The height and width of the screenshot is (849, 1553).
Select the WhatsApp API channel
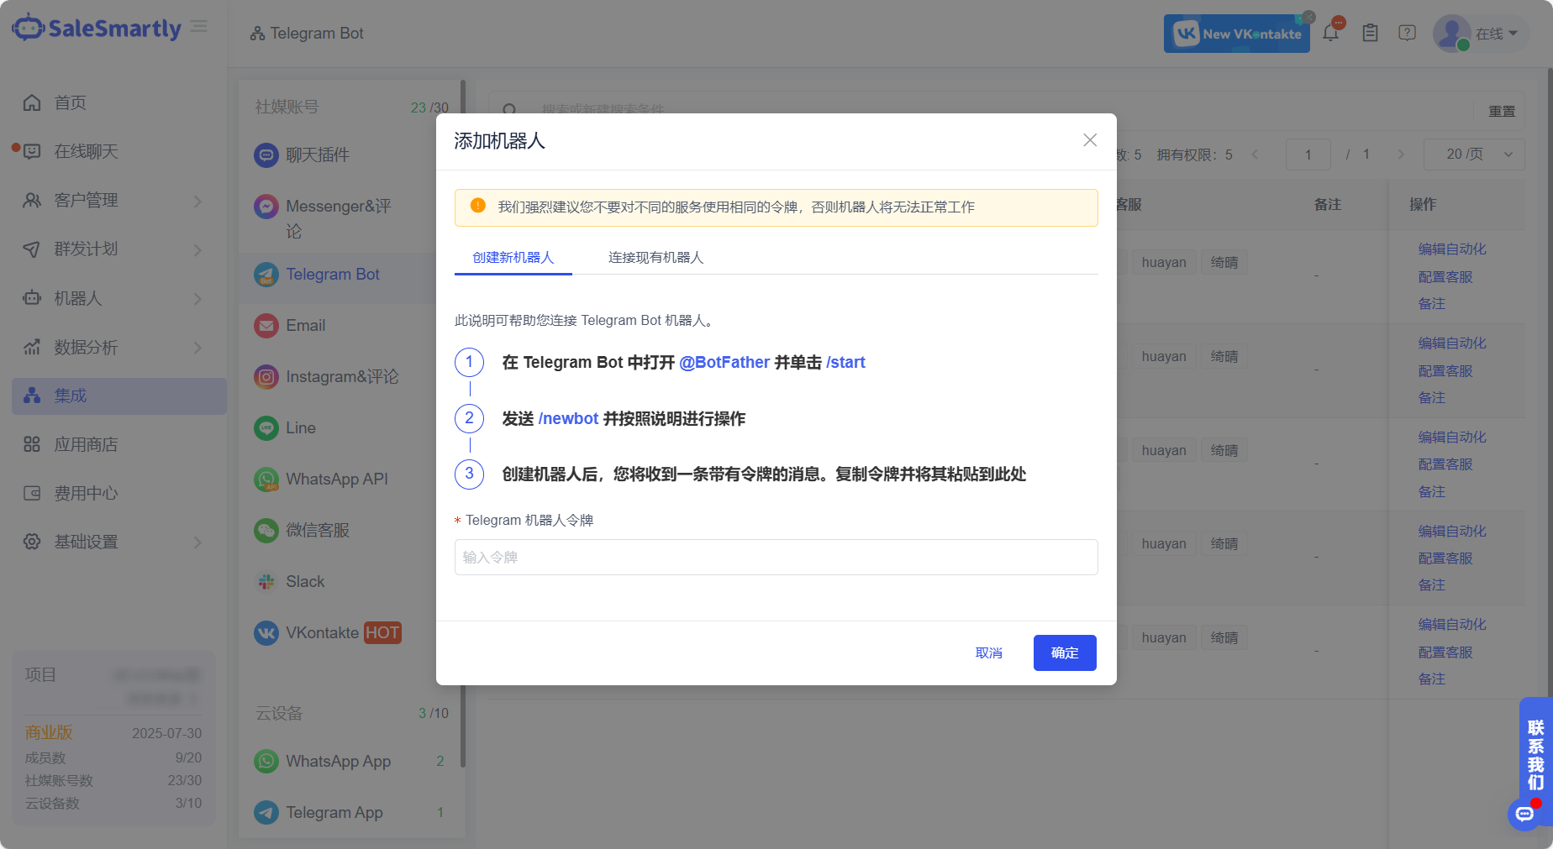[336, 479]
